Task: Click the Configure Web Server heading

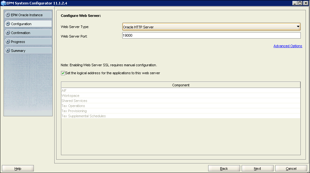Action: (x=81, y=16)
